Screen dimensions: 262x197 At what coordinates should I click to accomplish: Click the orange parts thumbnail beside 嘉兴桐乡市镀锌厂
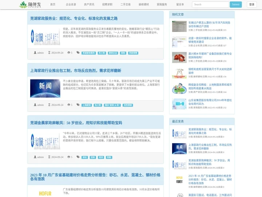[179, 57]
